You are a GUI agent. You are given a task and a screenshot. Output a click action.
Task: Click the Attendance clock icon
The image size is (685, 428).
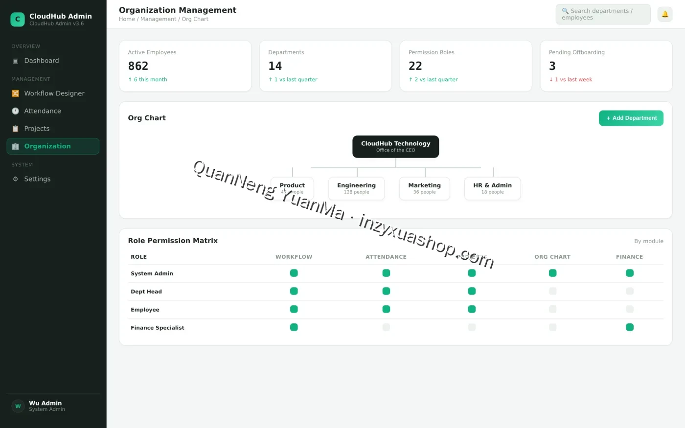click(15, 111)
